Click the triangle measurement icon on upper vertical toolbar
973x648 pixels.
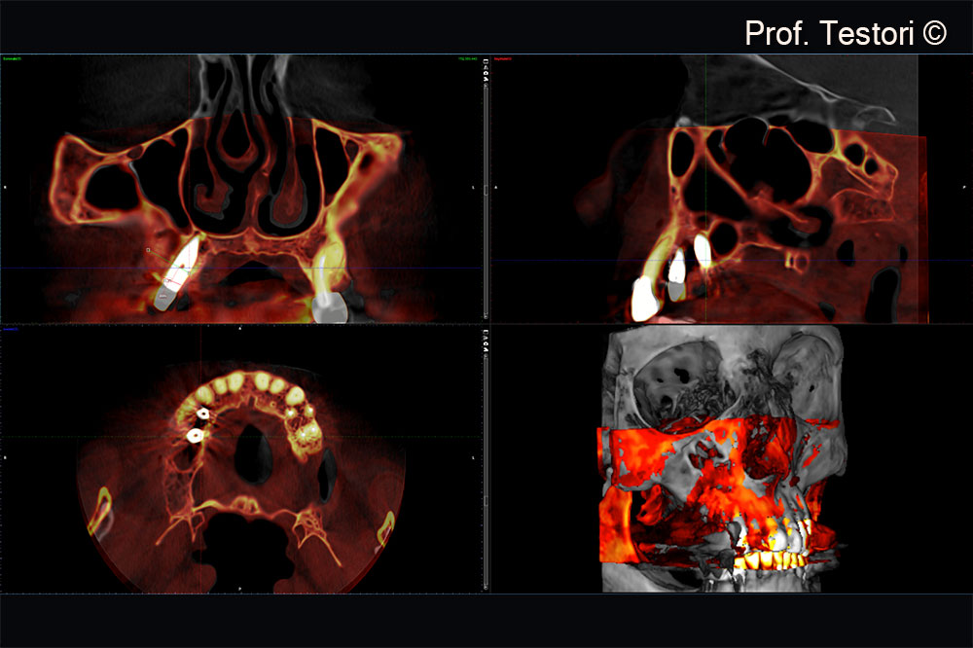point(486,67)
